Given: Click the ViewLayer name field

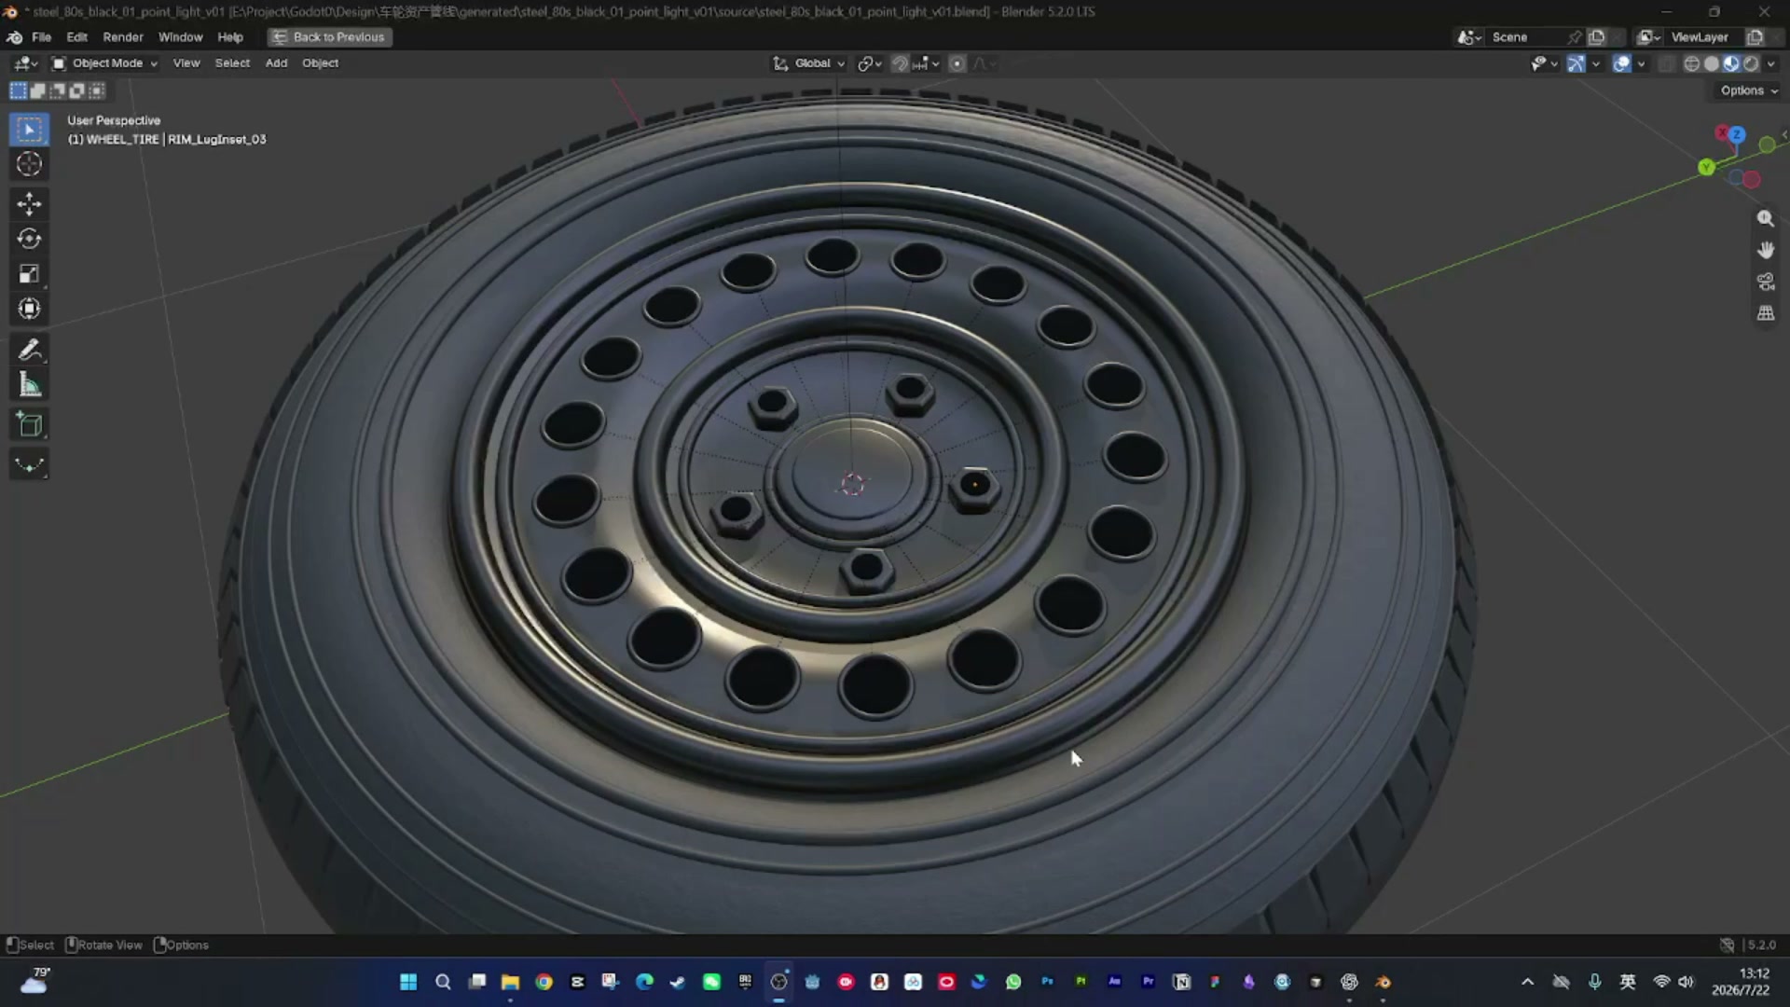Looking at the screenshot, I should click(x=1705, y=37).
